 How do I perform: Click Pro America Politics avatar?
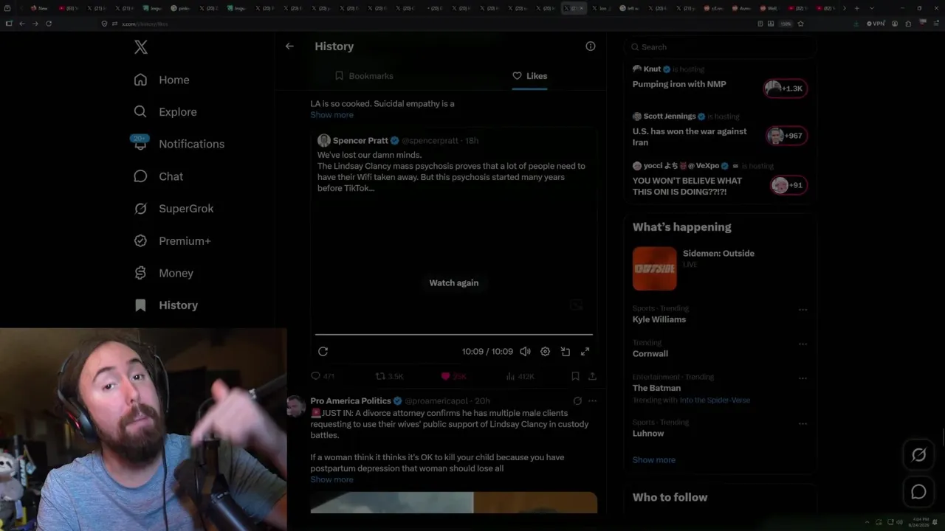point(296,406)
